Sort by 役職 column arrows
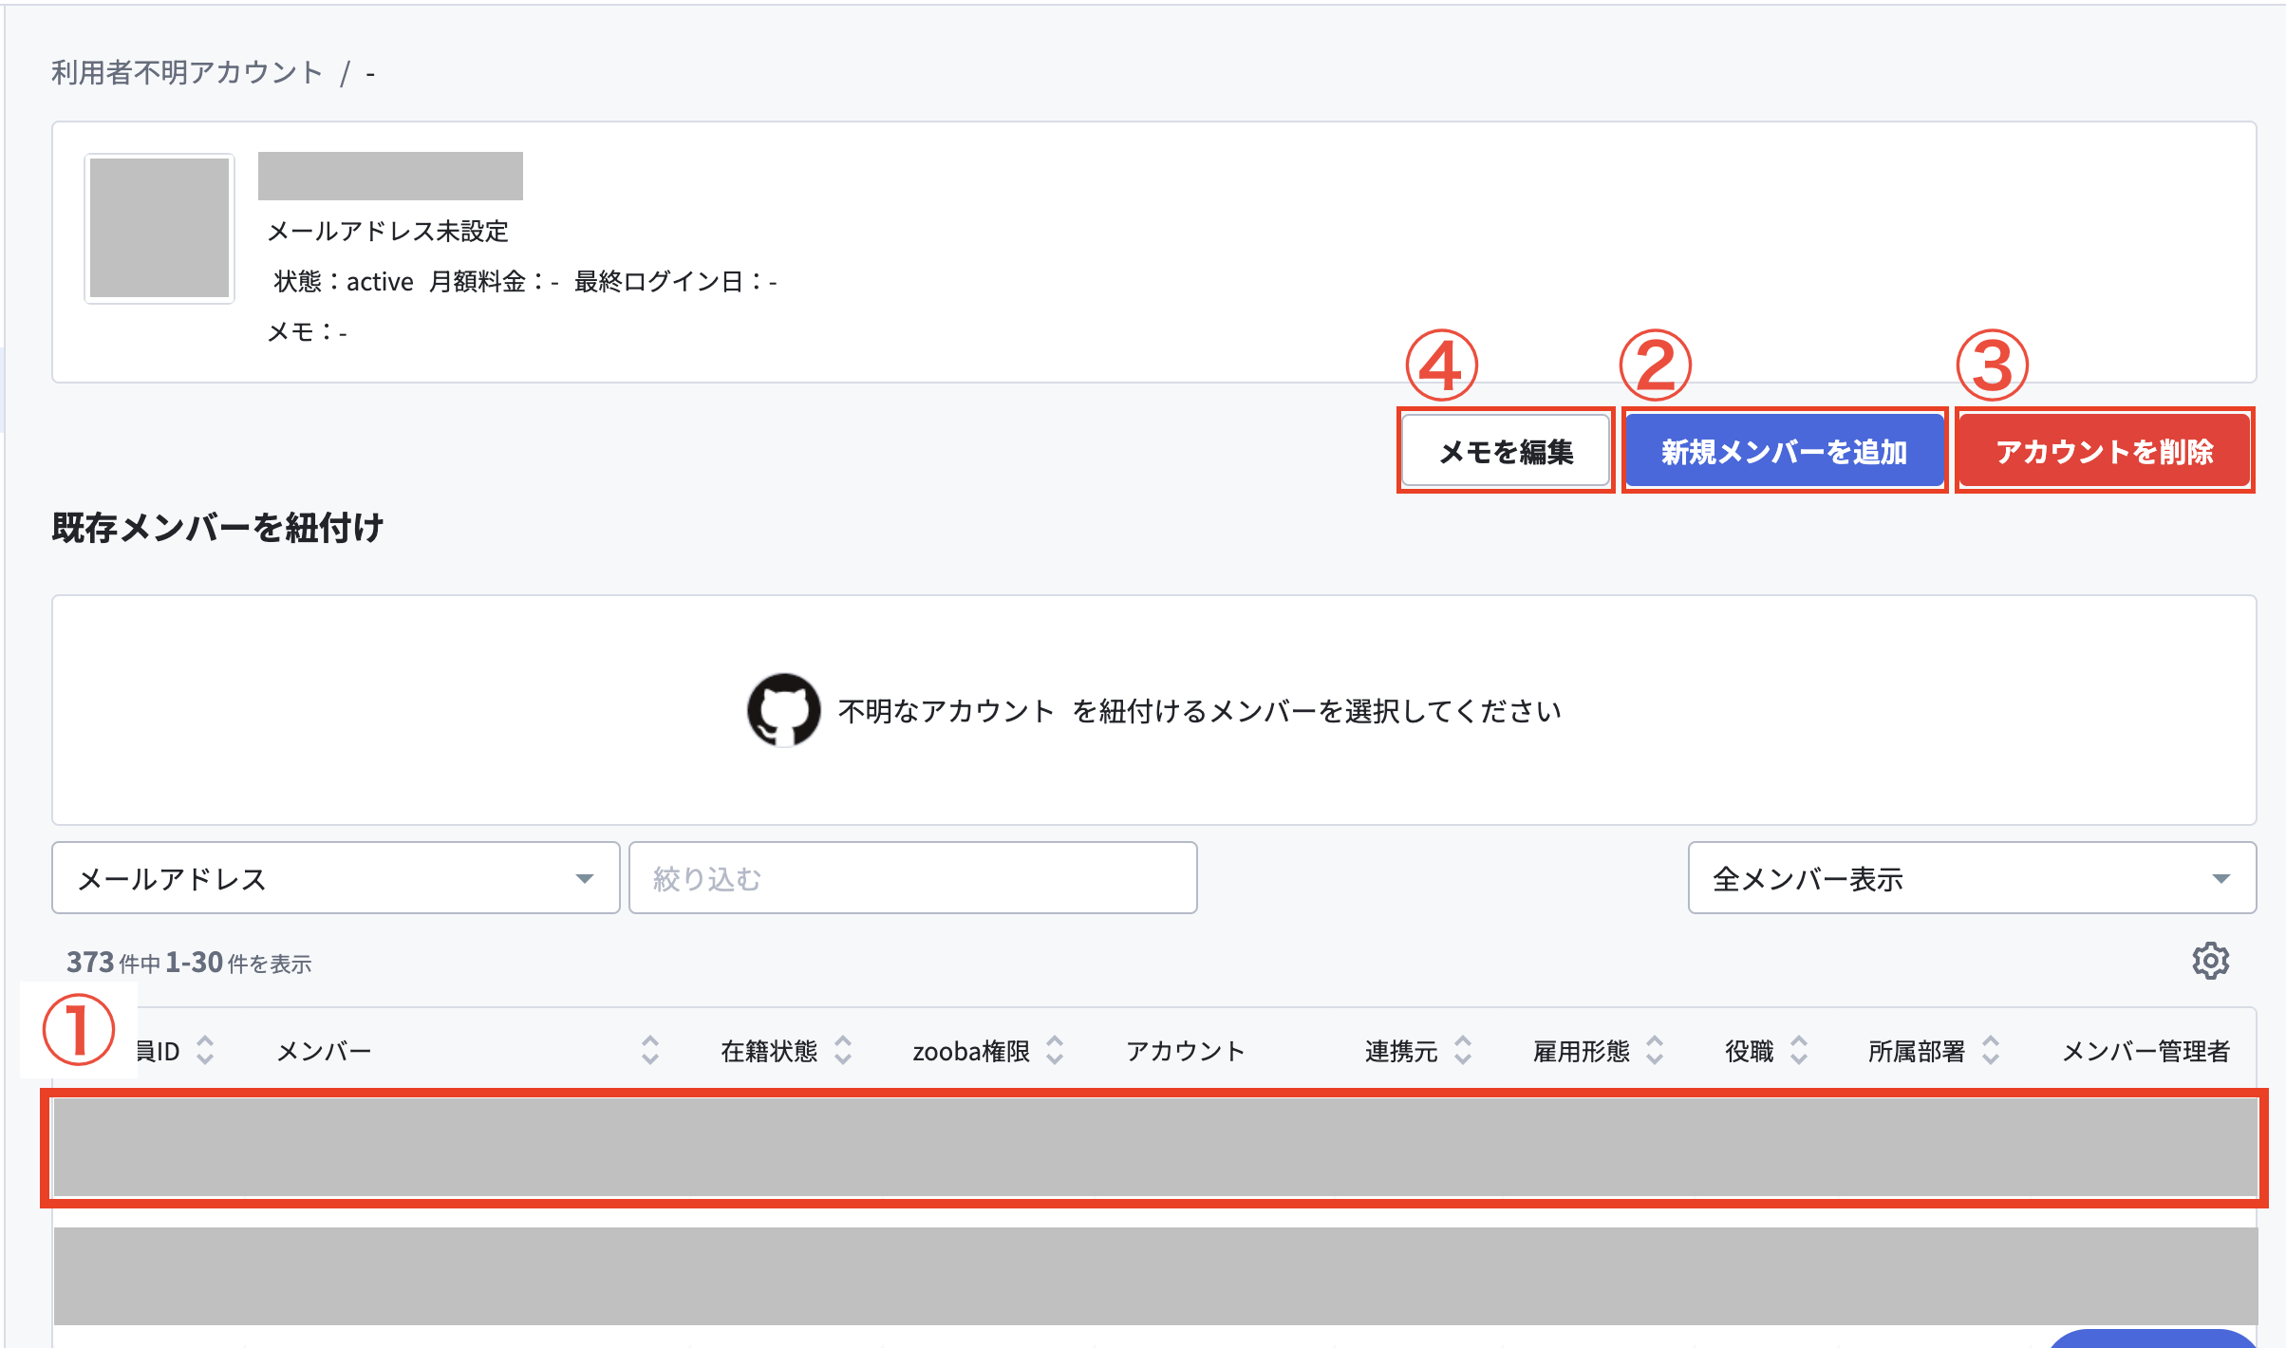This screenshot has width=2286, height=1348. [x=1799, y=1050]
